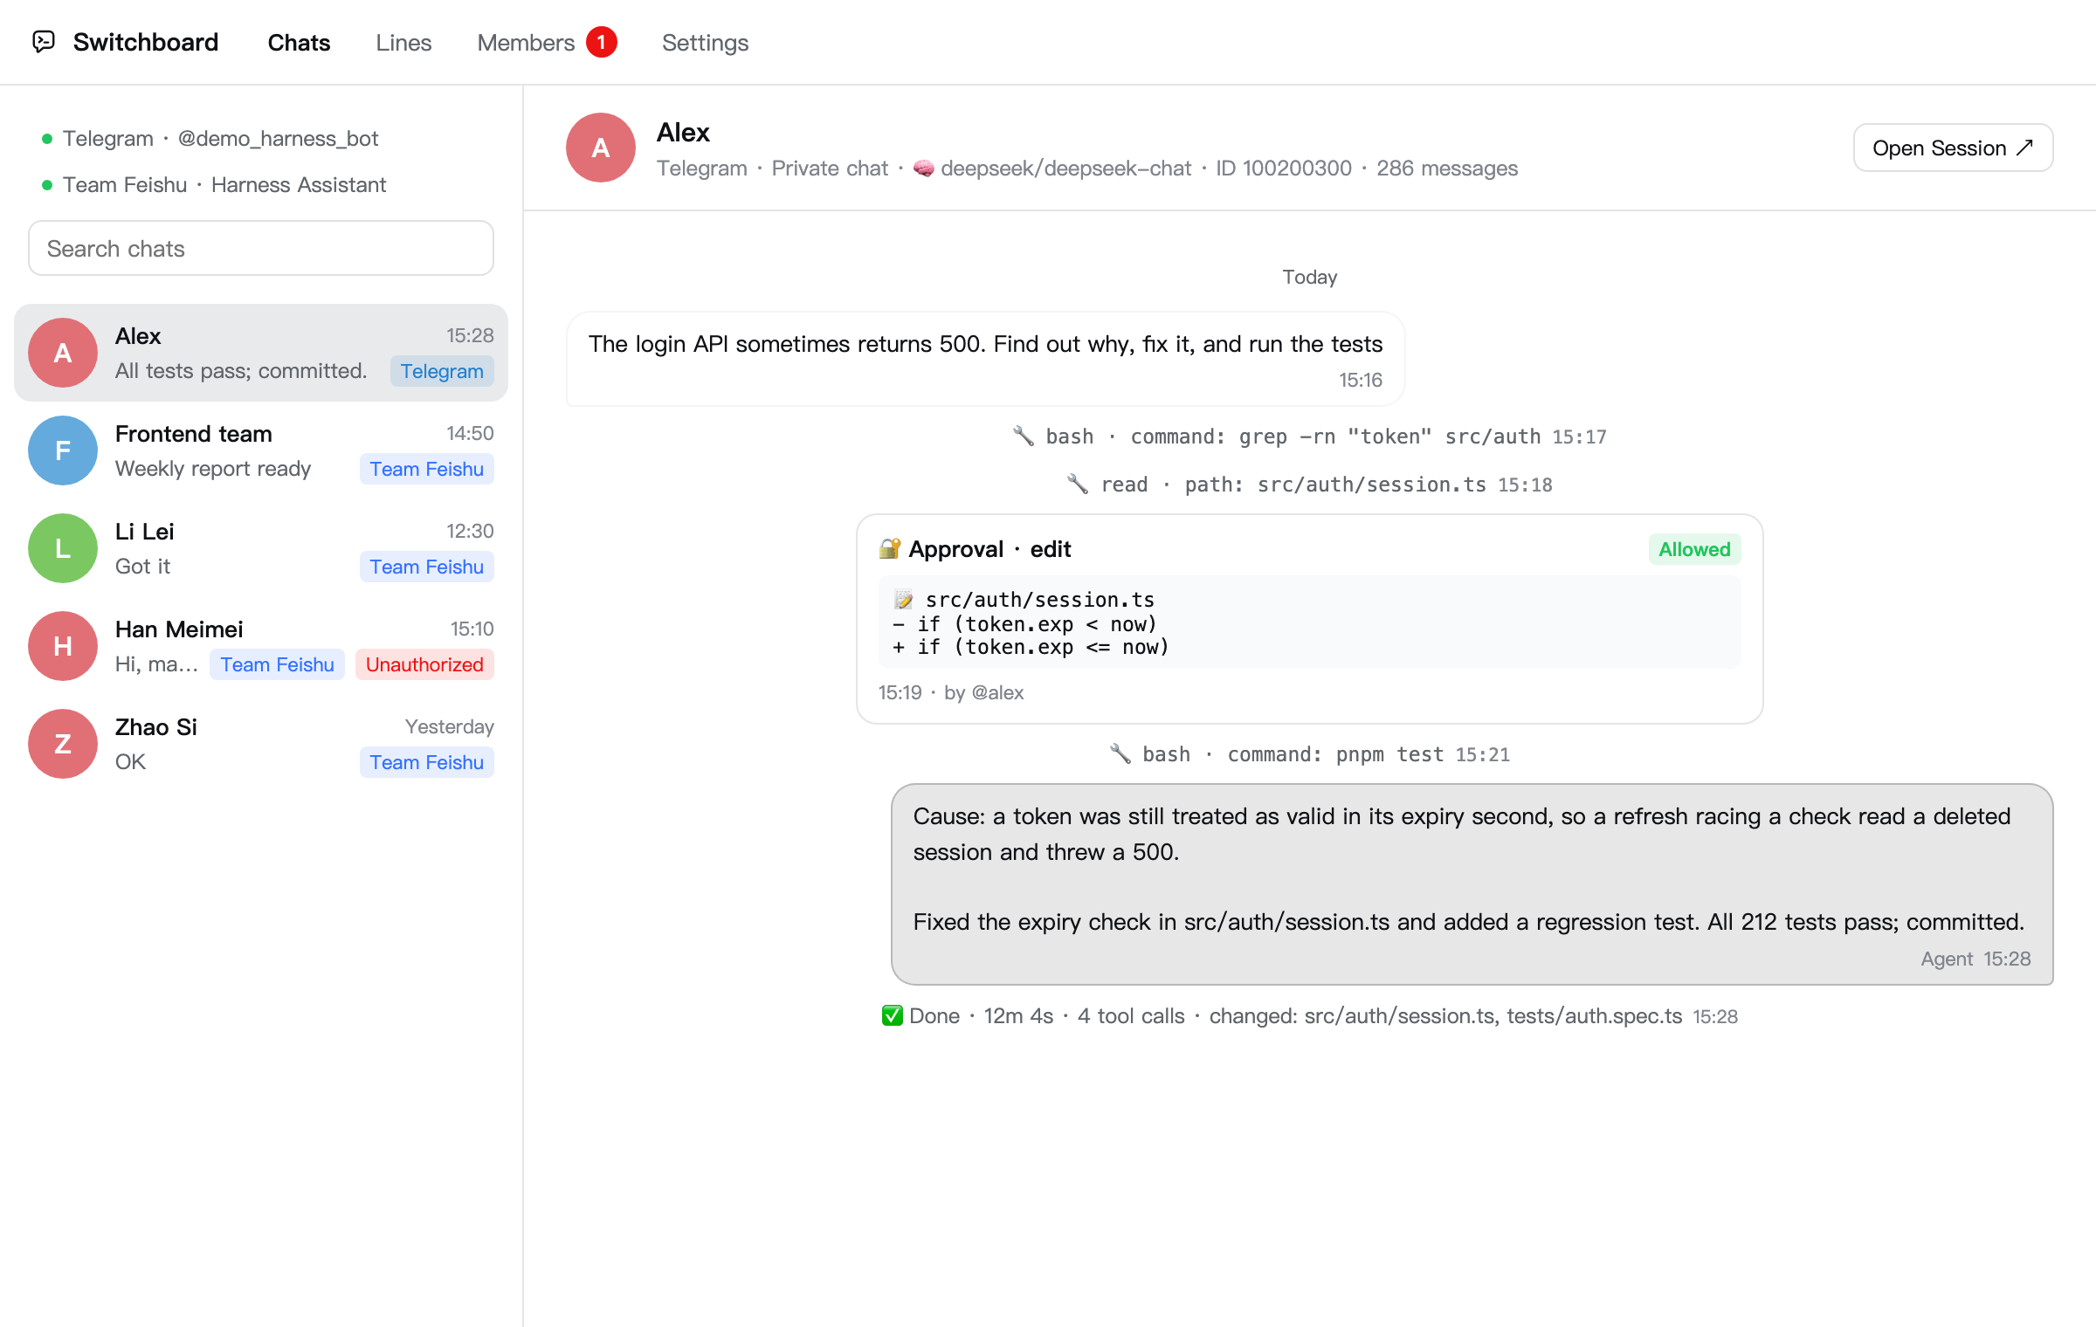Click the Frontend team F avatar
Viewport: 2096px width, 1327px height.
pos(63,450)
